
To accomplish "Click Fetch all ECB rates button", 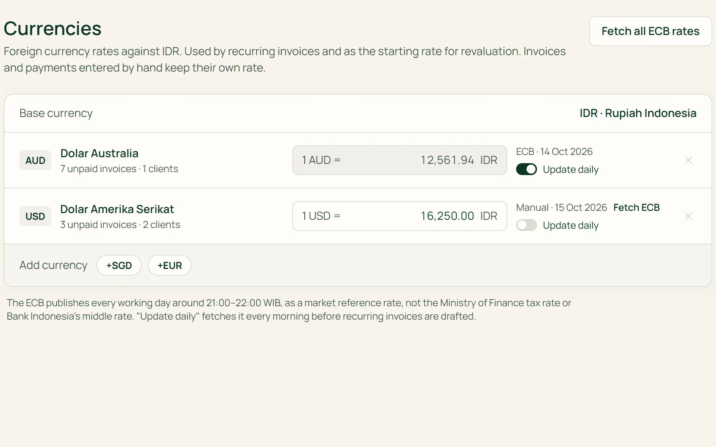I will [x=650, y=31].
